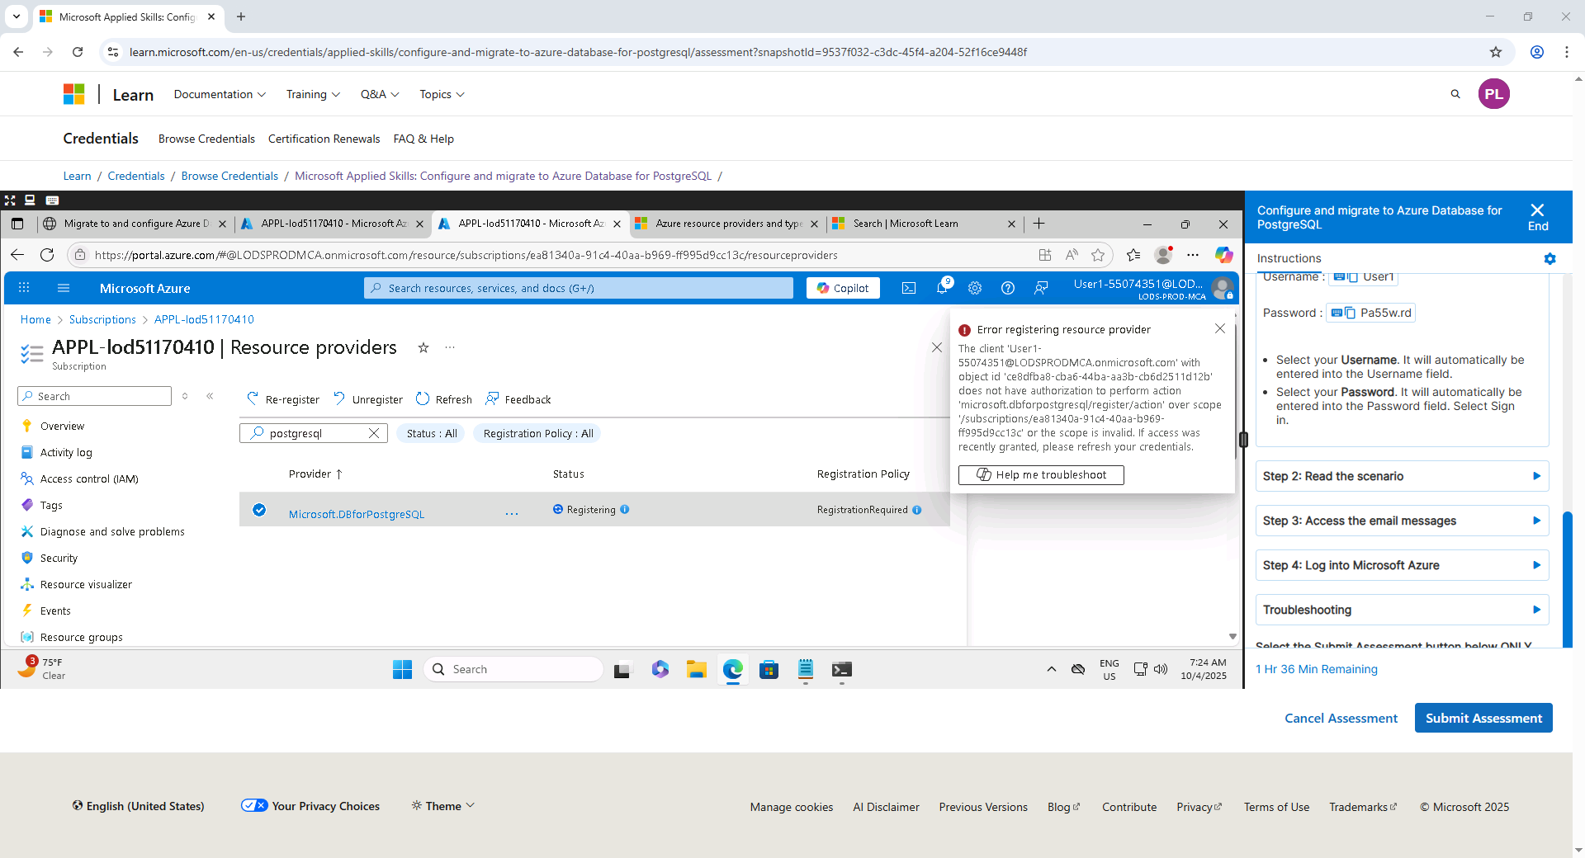
Task: Switch to the Azure resource providers and types tab
Action: point(727,224)
